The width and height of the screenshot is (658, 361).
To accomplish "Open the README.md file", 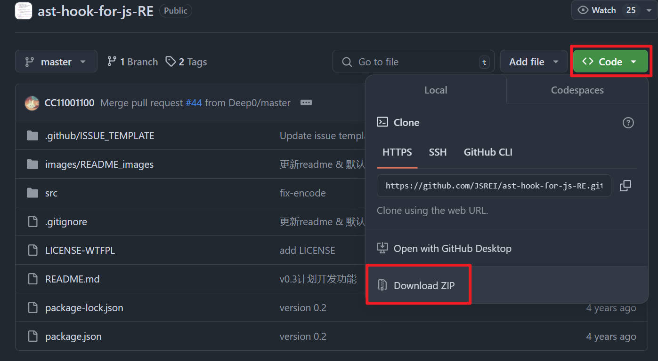I will [x=73, y=279].
